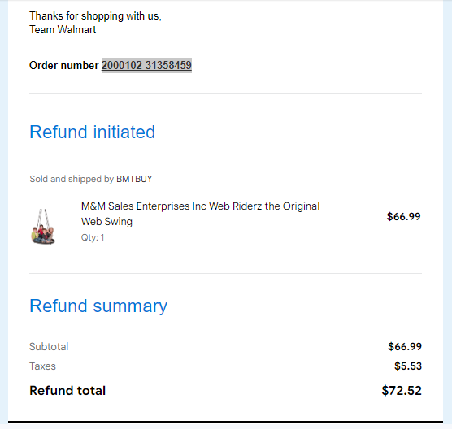The width and height of the screenshot is (452, 429).
Task: Select the Refund summary heading
Action: 98,306
